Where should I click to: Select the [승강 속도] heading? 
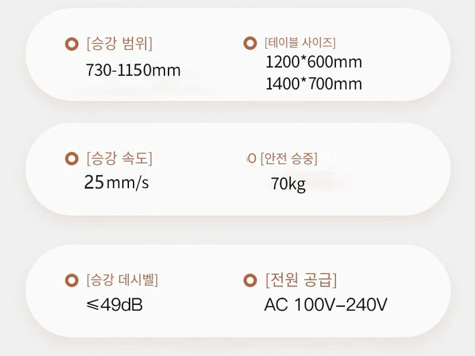(x=119, y=158)
